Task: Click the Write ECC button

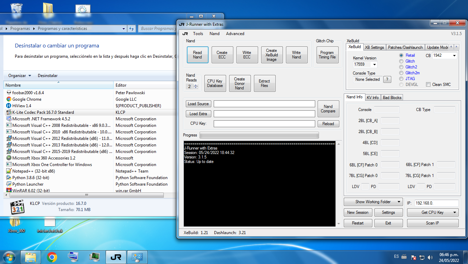Action: (x=247, y=55)
